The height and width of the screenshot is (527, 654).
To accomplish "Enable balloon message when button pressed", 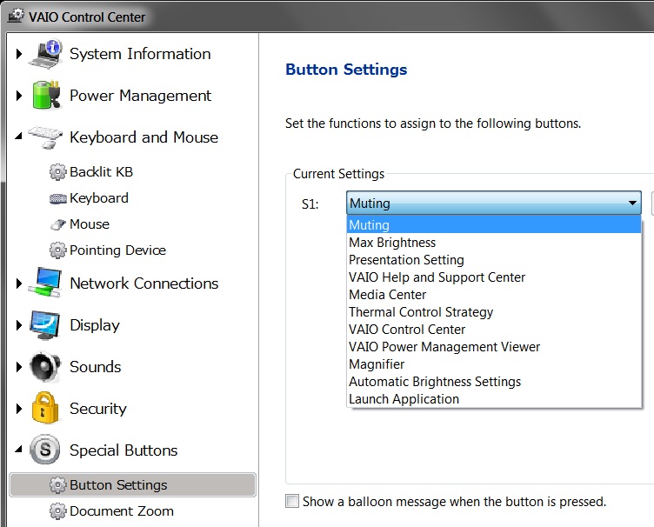I will point(292,501).
